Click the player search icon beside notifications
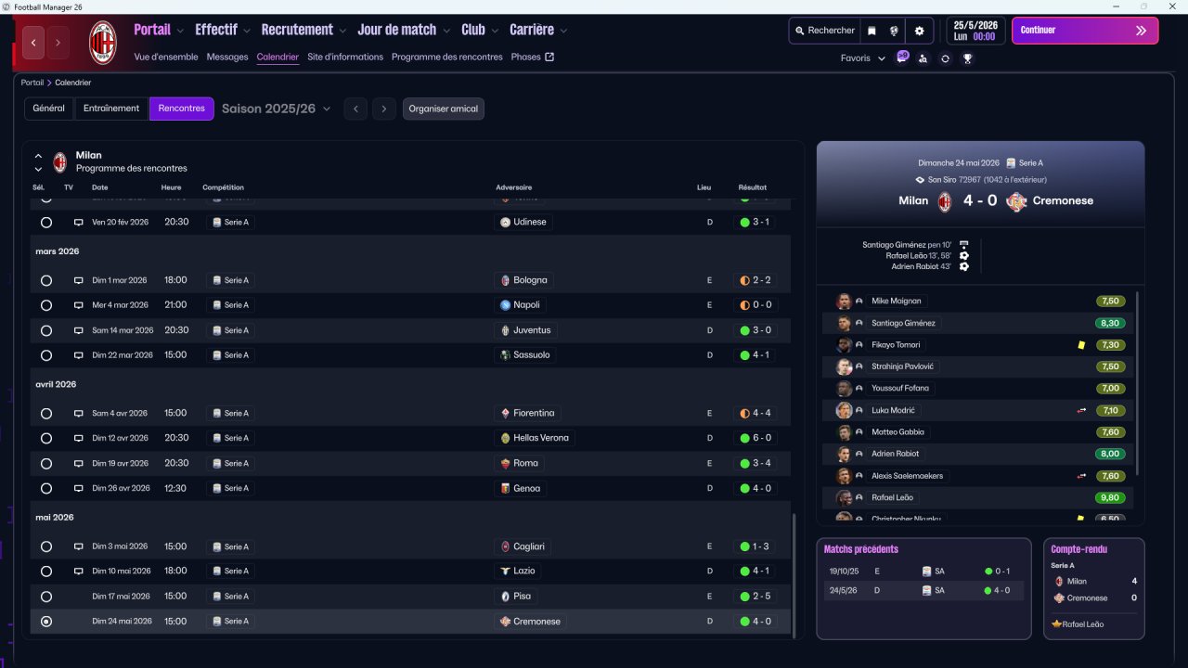Image resolution: width=1188 pixels, height=668 pixels. point(923,58)
